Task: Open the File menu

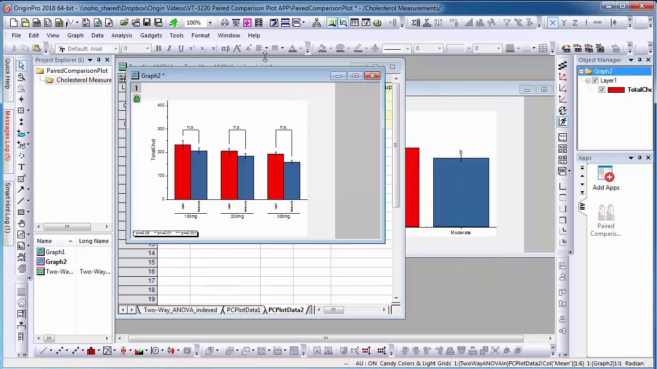Action: [x=16, y=35]
